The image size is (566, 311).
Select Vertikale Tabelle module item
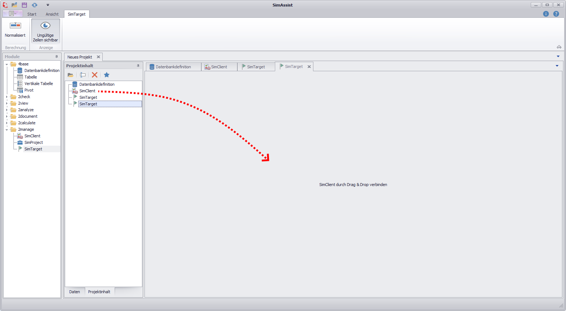[x=39, y=84]
